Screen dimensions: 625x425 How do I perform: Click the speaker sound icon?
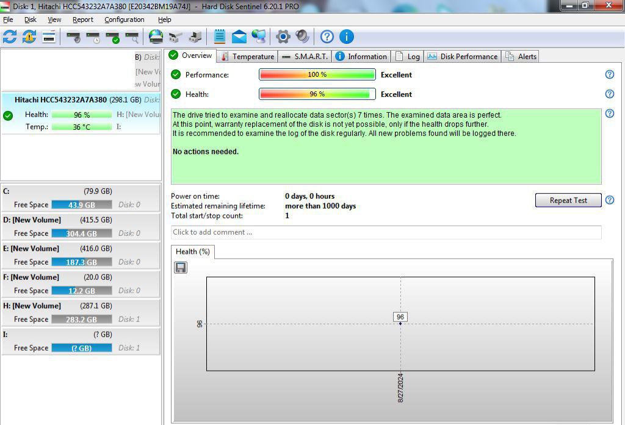(302, 37)
